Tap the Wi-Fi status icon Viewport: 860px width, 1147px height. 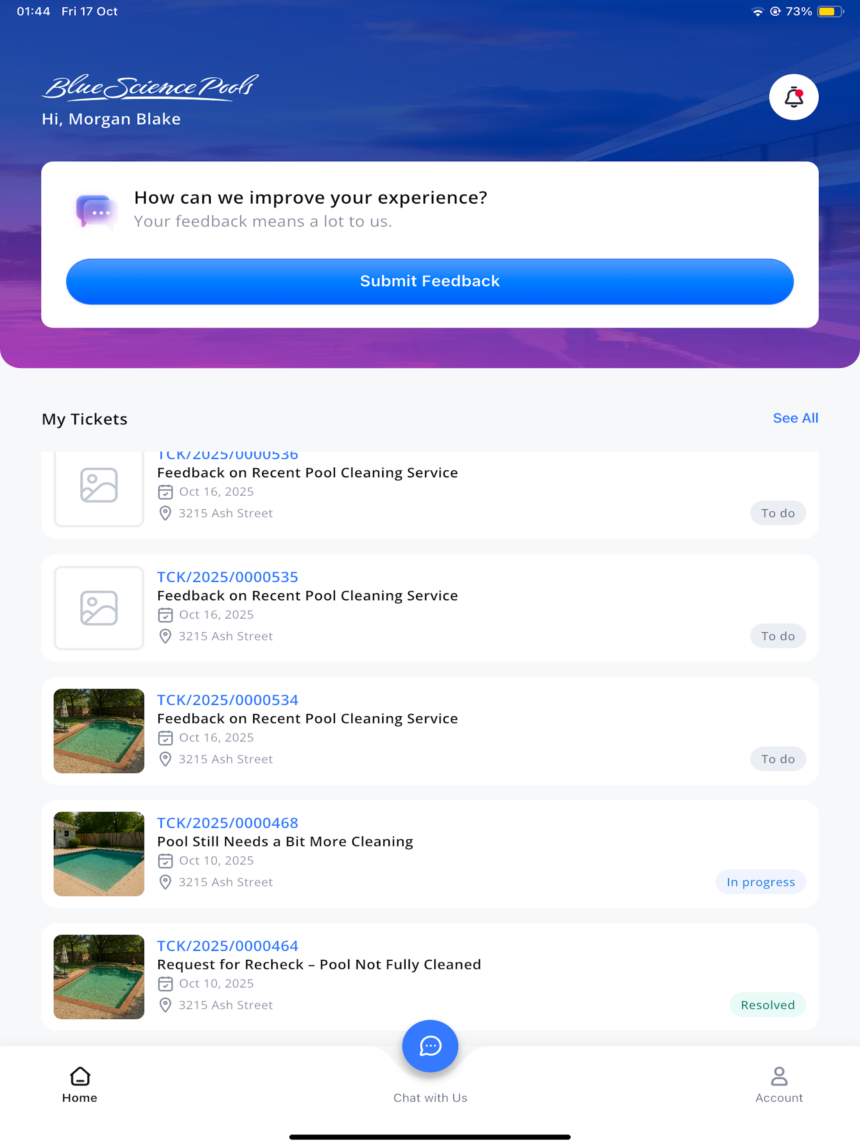click(757, 11)
